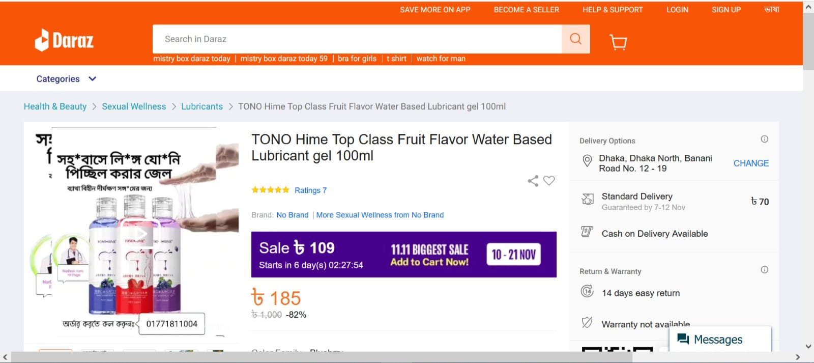Click Ratings 7 link
The width and height of the screenshot is (814, 363).
[x=310, y=190]
